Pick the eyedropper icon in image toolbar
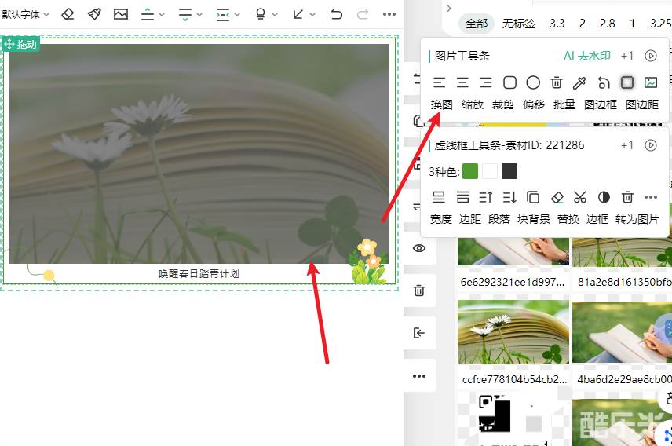 tap(579, 82)
